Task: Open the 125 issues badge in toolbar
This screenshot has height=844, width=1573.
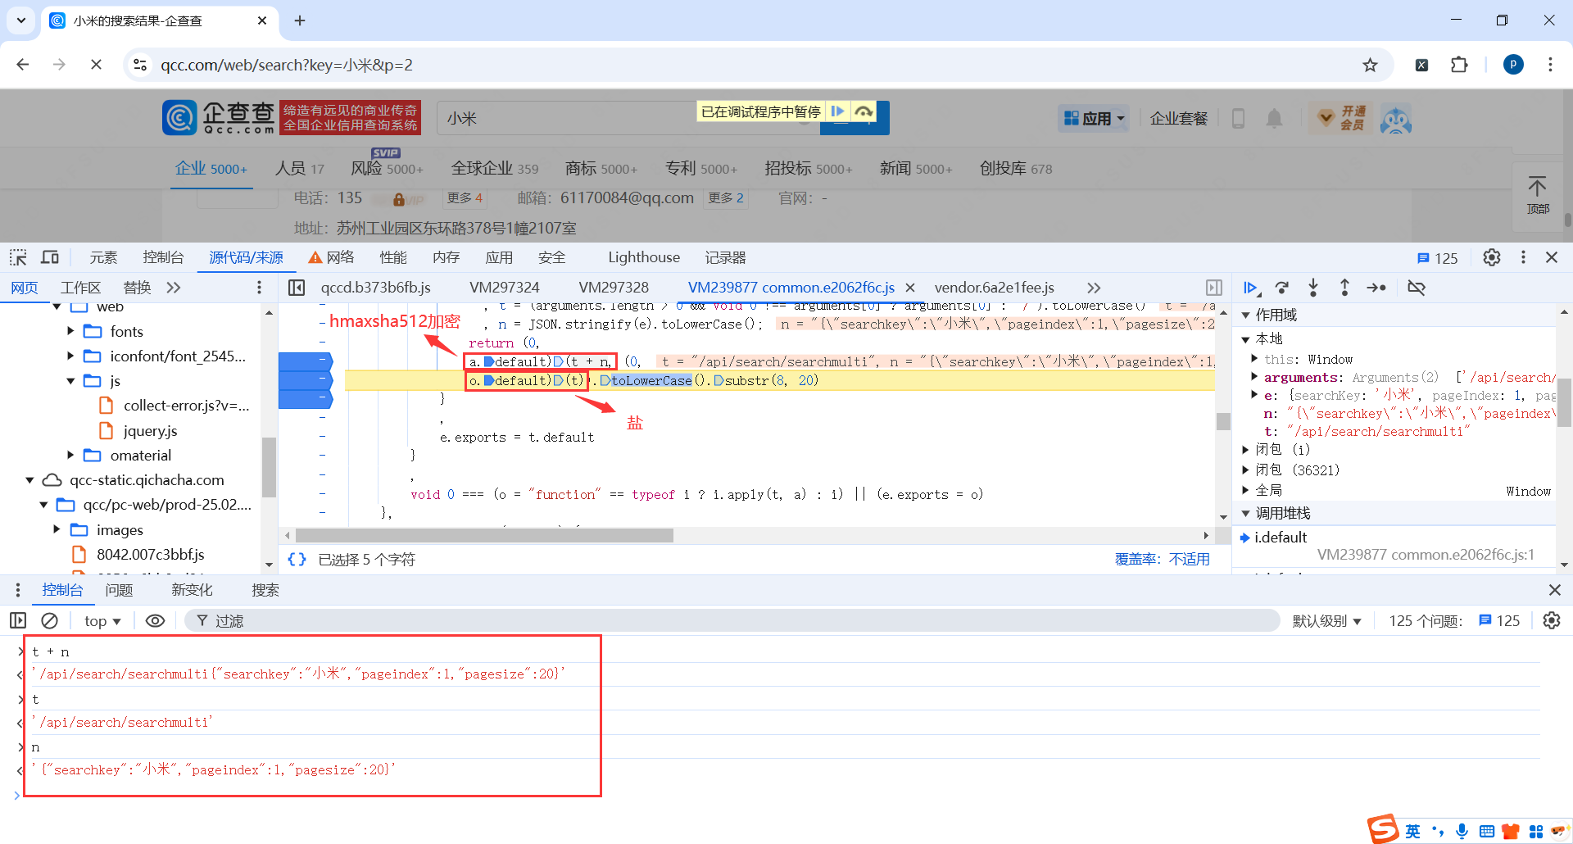Action: (x=1438, y=258)
